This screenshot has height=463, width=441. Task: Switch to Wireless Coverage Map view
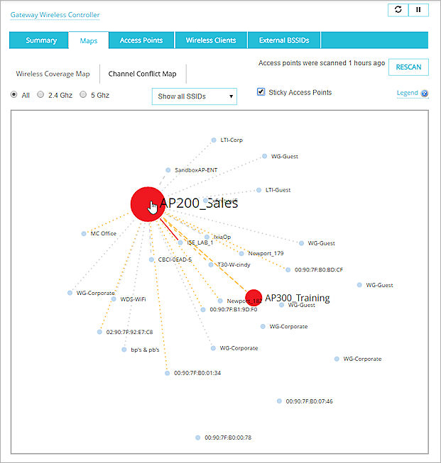pyautogui.click(x=53, y=73)
